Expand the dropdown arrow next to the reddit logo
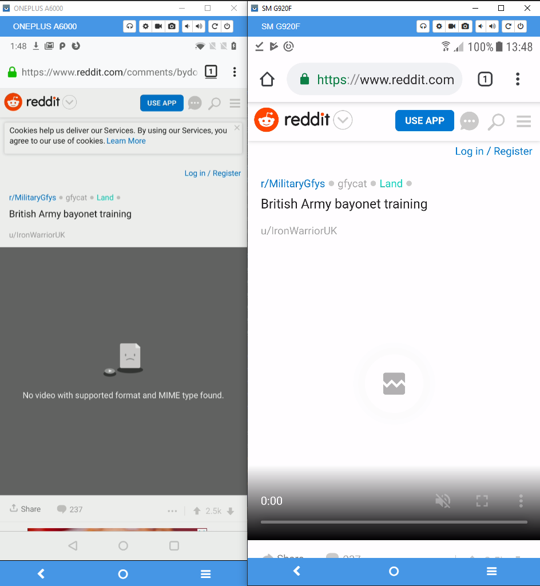 point(343,120)
